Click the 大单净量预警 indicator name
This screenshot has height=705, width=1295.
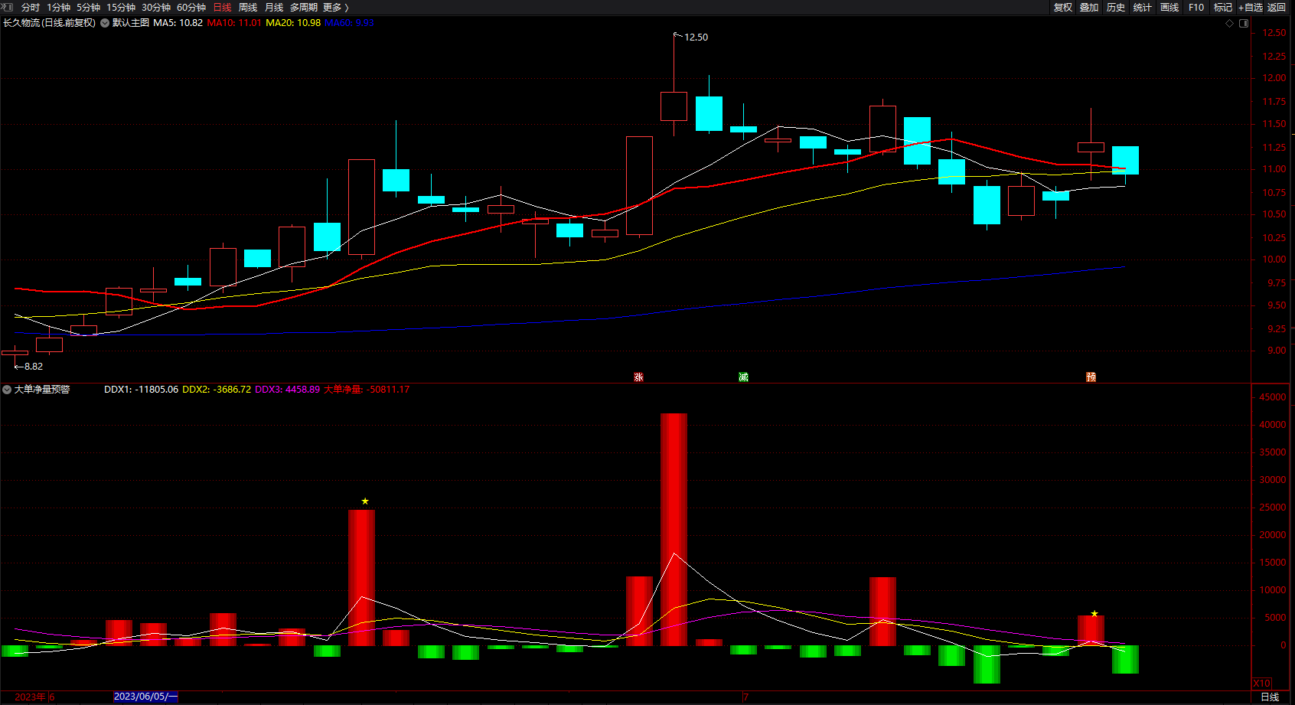[42, 390]
